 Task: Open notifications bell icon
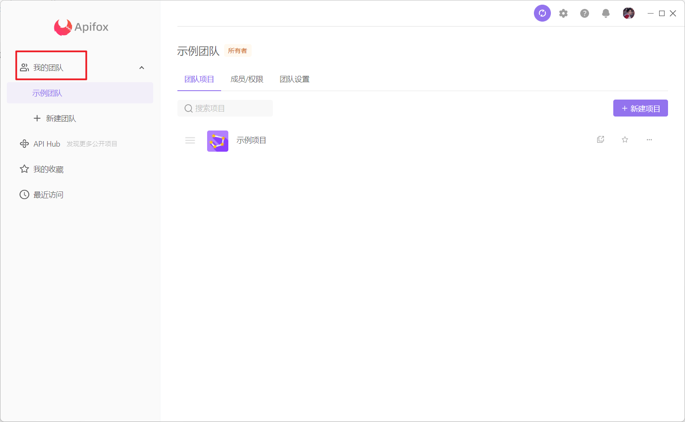click(606, 14)
